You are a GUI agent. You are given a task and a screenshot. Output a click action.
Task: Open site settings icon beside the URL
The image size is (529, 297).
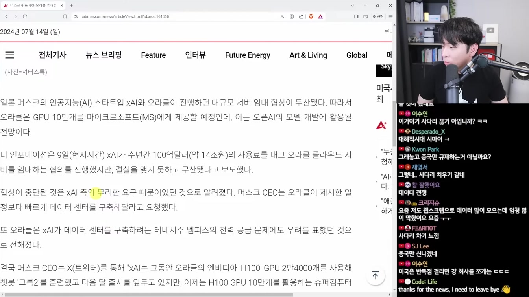click(76, 16)
